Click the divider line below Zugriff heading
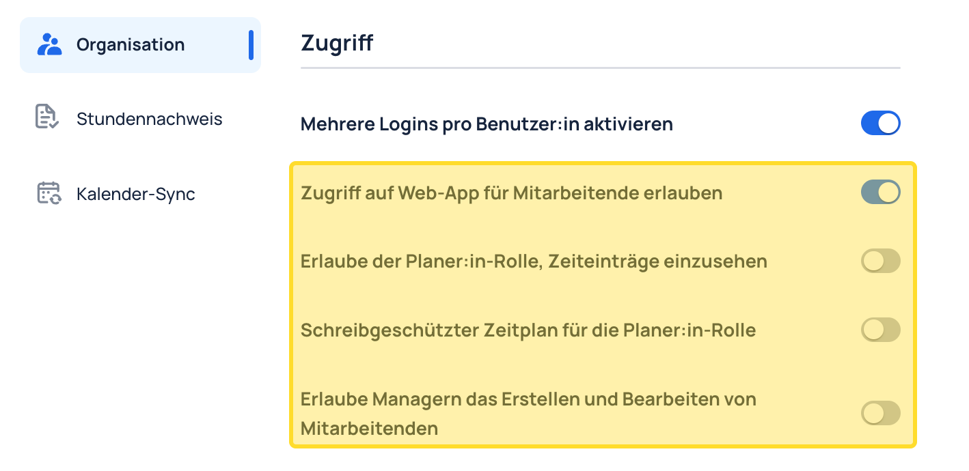 601,68
